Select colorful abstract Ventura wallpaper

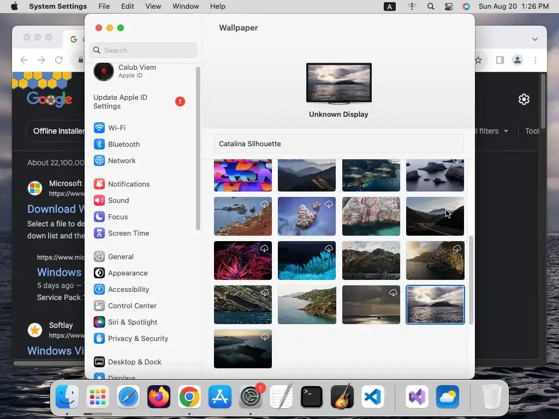243,175
